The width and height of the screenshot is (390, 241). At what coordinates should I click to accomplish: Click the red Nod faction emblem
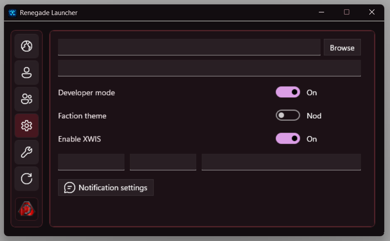(x=27, y=209)
